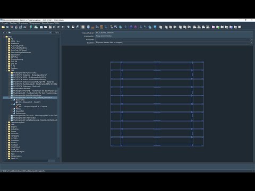Click the small folder icon above the tree
This screenshot has height=191, width=255.
(10, 32)
